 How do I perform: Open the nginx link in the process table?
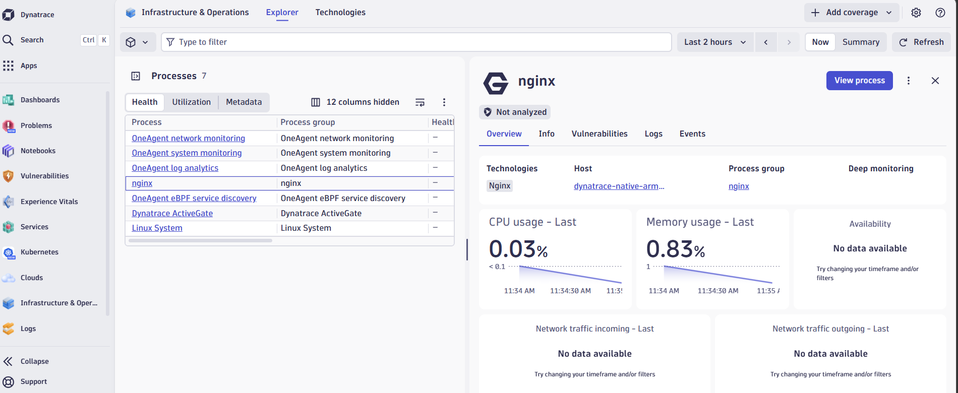142,183
